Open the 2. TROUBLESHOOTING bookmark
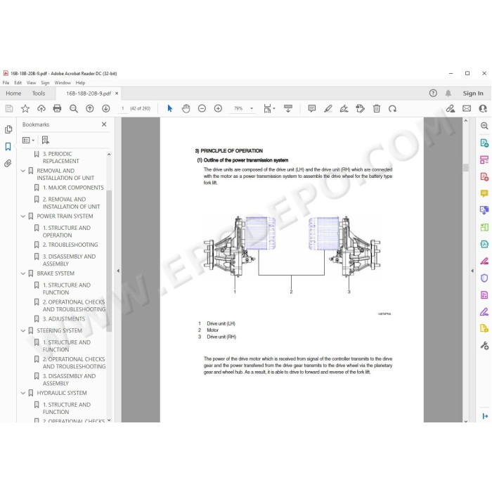The width and height of the screenshot is (492, 492). click(x=70, y=245)
